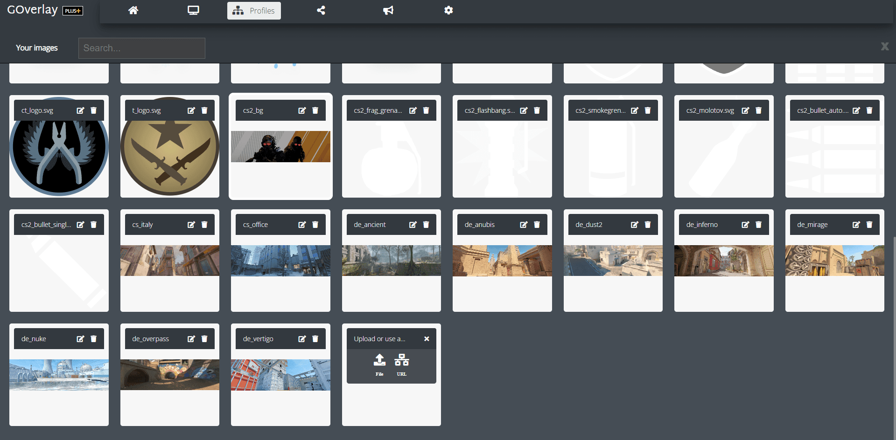Image resolution: width=896 pixels, height=440 pixels.
Task: Delete the de_anubis image
Action: 537,225
